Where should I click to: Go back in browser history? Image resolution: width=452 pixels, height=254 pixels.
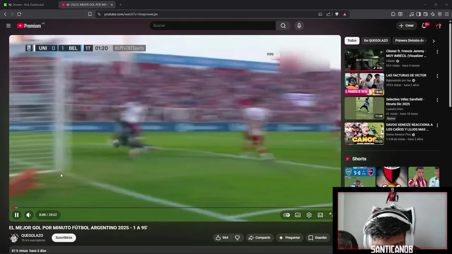[x=5, y=14]
